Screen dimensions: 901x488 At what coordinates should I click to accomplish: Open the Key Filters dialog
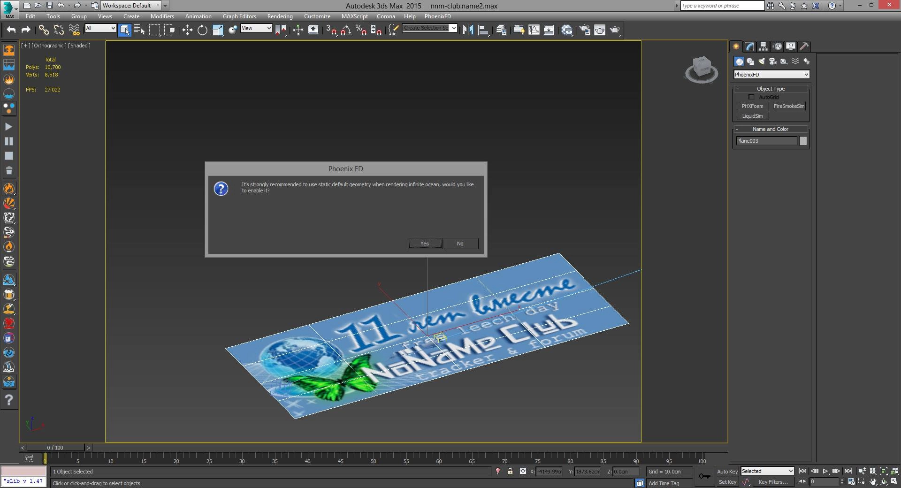click(773, 482)
